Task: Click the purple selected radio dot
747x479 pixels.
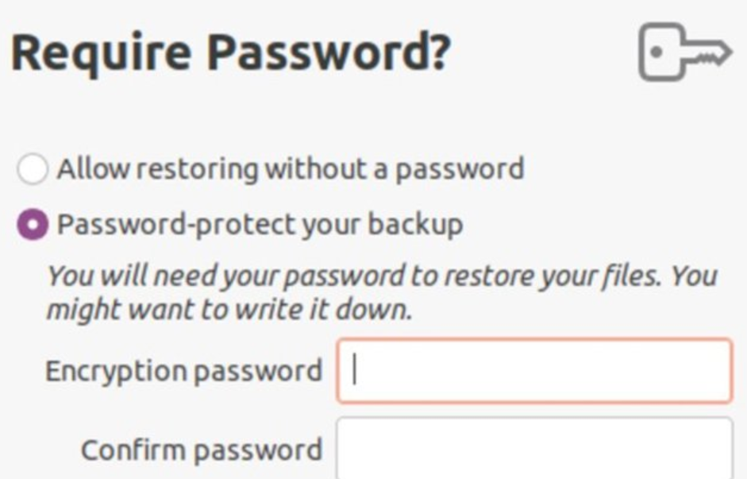Action: click(33, 225)
